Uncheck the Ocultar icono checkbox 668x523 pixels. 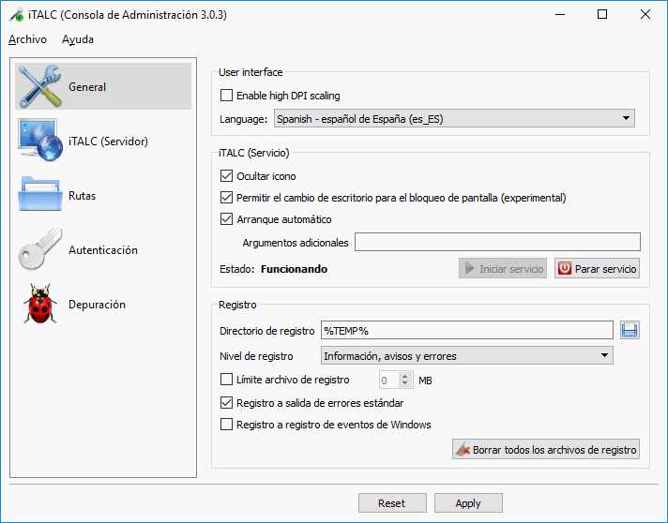coord(226,176)
